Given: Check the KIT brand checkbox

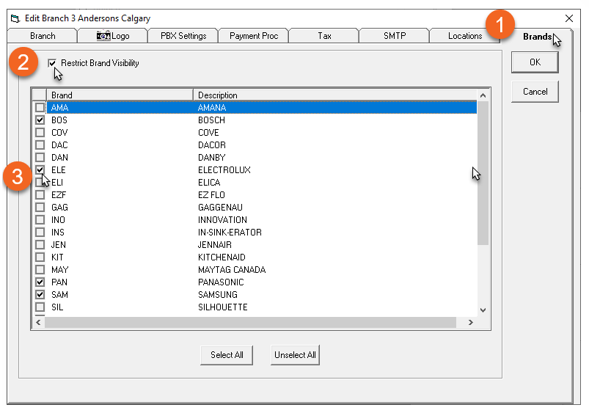Looking at the screenshot, I should (40, 257).
